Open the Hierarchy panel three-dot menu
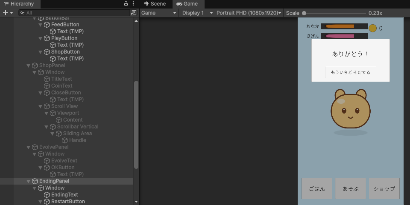410x205 pixels. (133, 4)
